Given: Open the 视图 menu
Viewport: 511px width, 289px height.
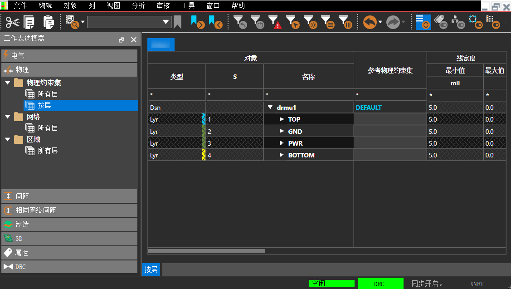Looking at the screenshot, I should coord(113,5).
